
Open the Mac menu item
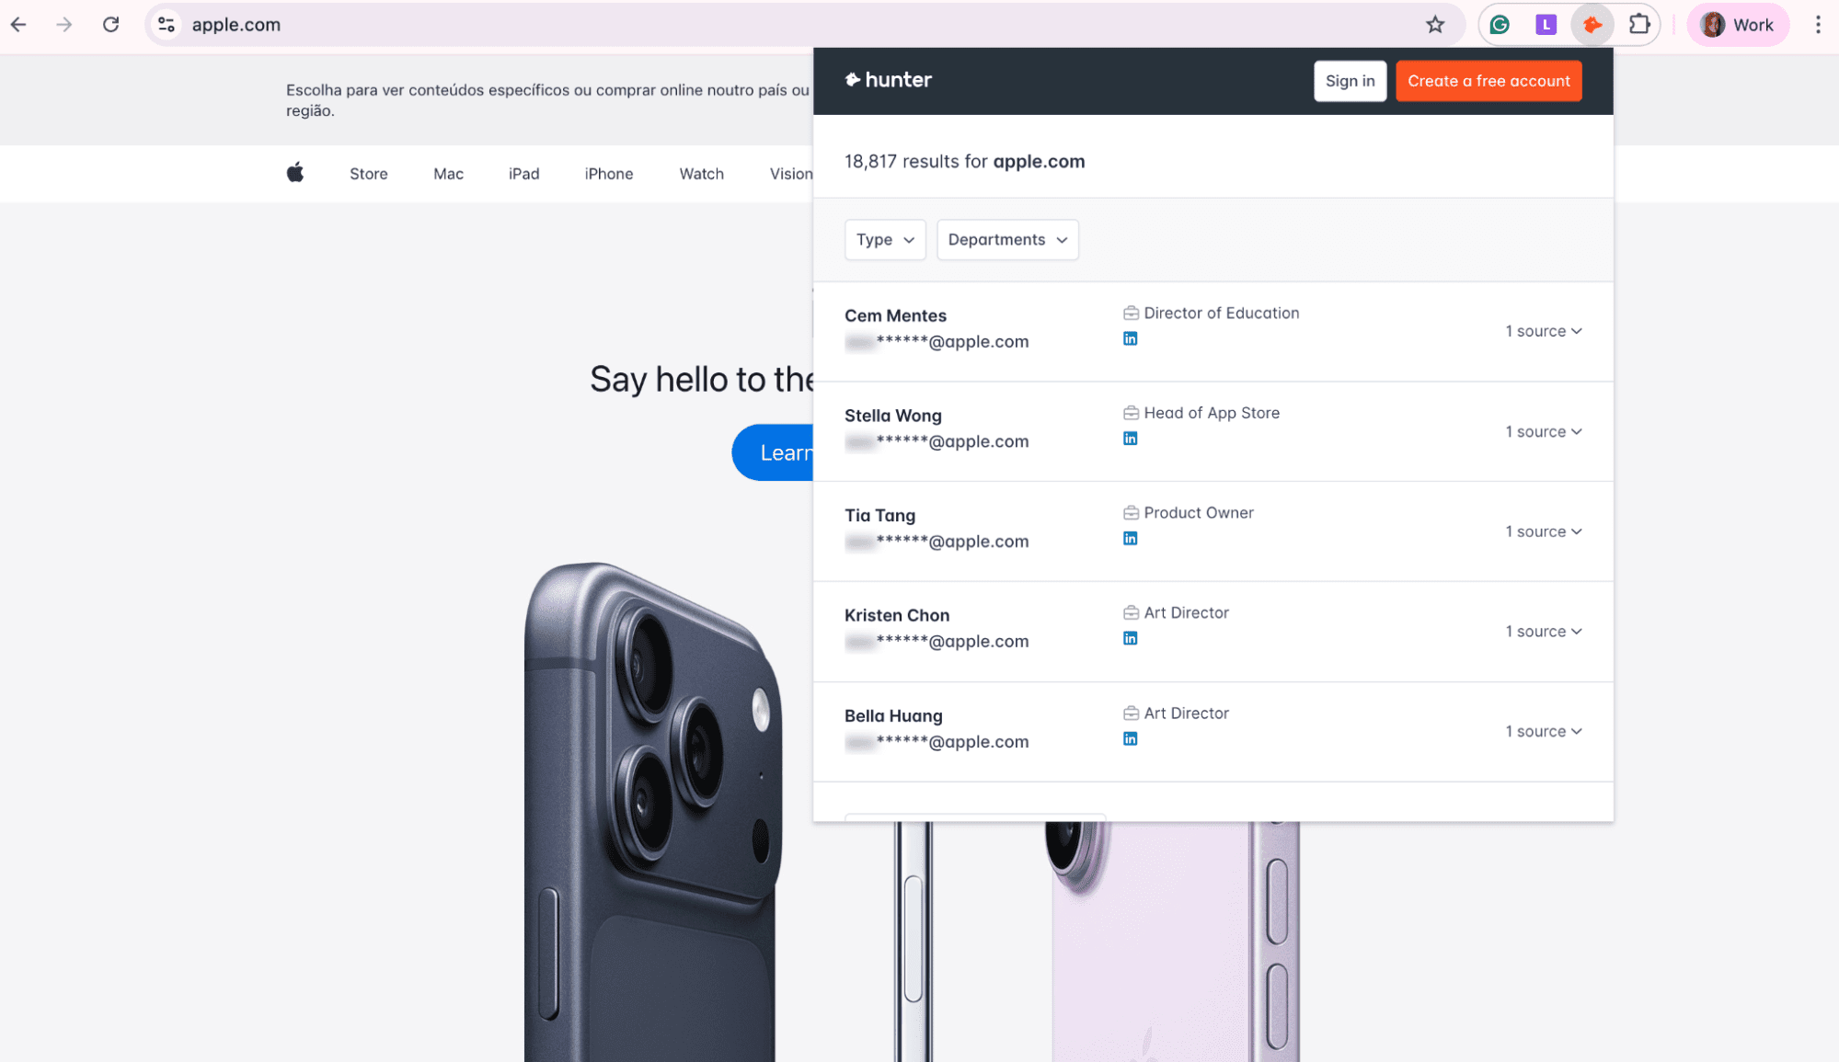tap(448, 174)
